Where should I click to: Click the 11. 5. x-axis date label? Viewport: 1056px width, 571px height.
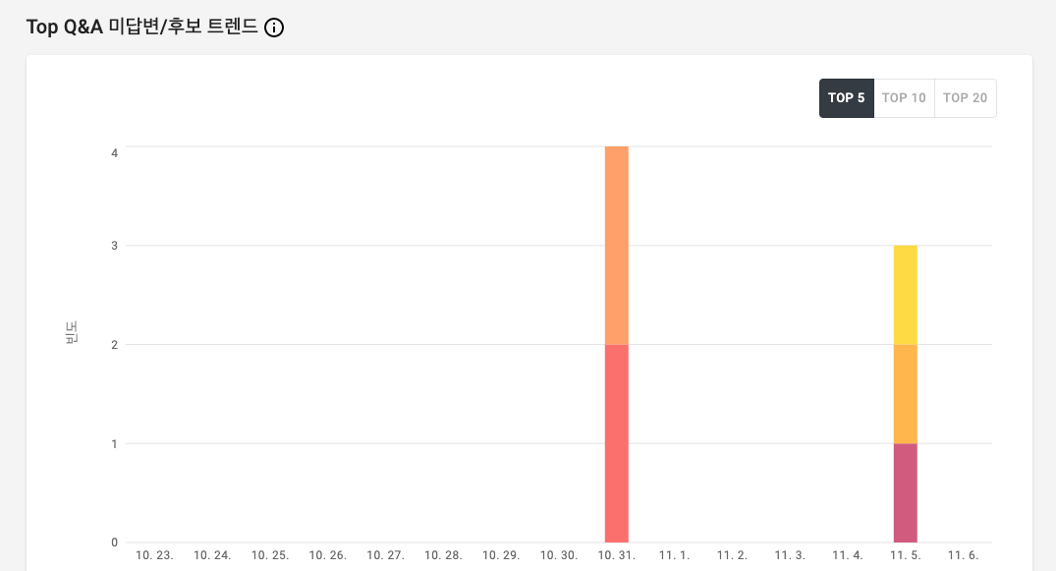tap(905, 555)
